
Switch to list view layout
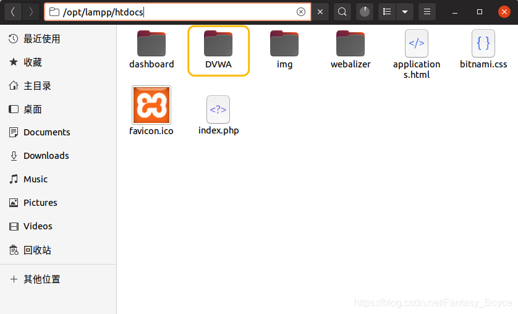pos(387,12)
